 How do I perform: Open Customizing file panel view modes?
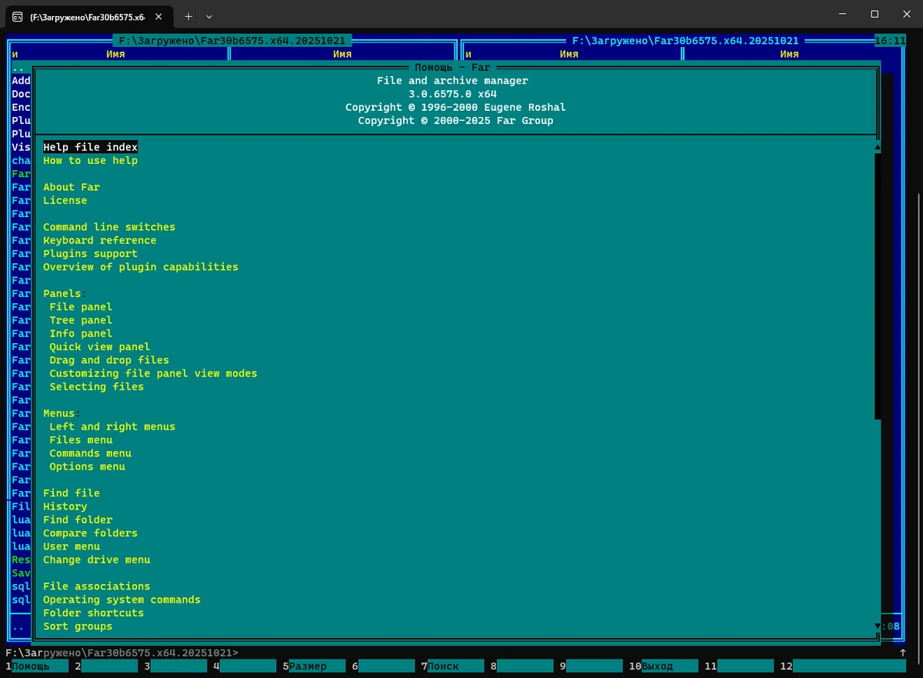pos(153,373)
